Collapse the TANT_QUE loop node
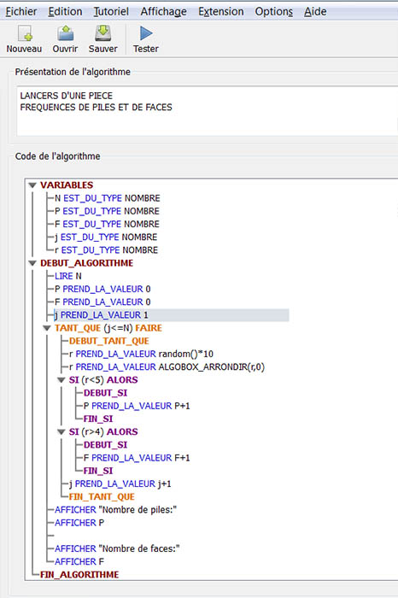 [47, 328]
